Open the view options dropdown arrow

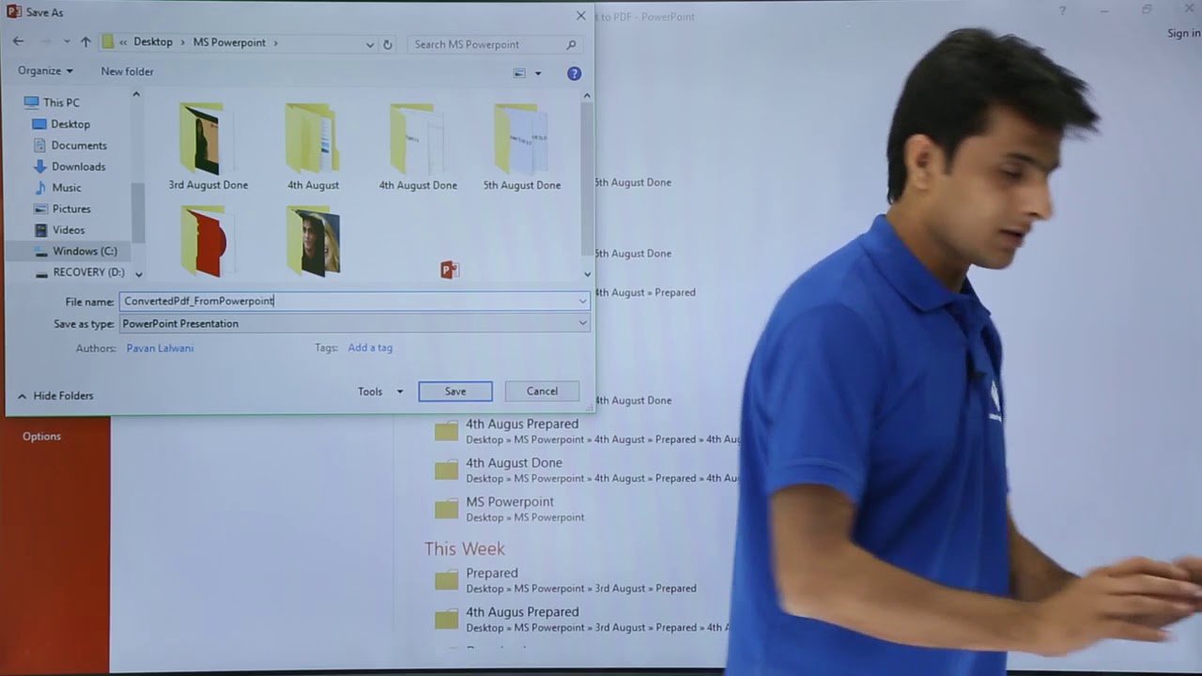pos(538,73)
